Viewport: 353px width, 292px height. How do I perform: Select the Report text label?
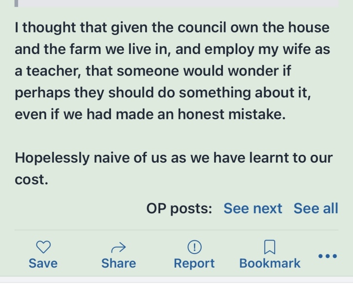pos(194,263)
